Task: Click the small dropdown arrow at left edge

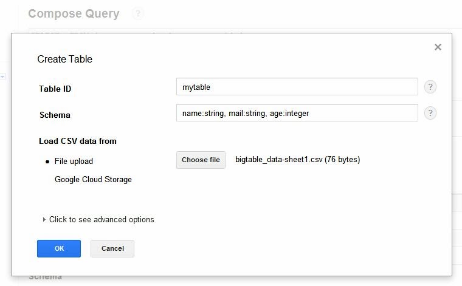Action: click(3, 77)
